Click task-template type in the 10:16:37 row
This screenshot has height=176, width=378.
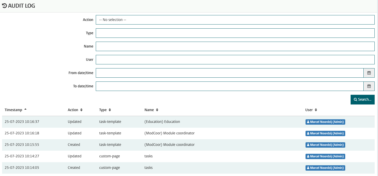click(x=110, y=122)
